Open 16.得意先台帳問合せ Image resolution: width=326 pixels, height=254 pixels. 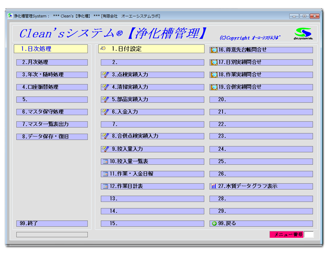coord(261,50)
